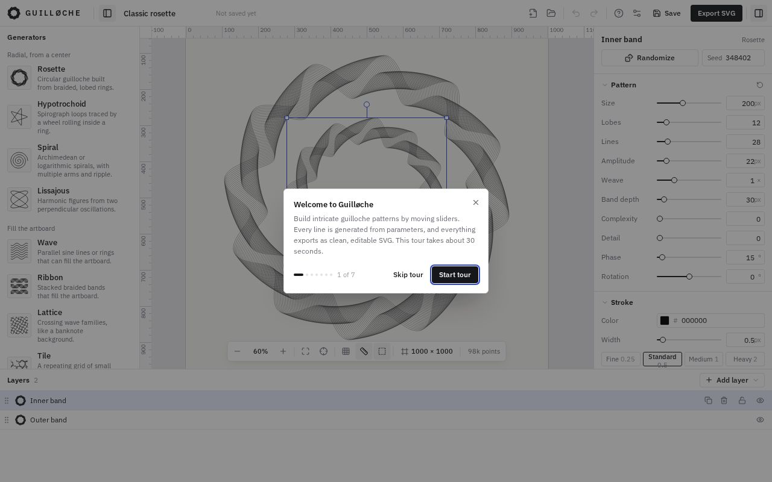Toggle the right properties panel icon
The height and width of the screenshot is (482, 772).
coord(759,13)
